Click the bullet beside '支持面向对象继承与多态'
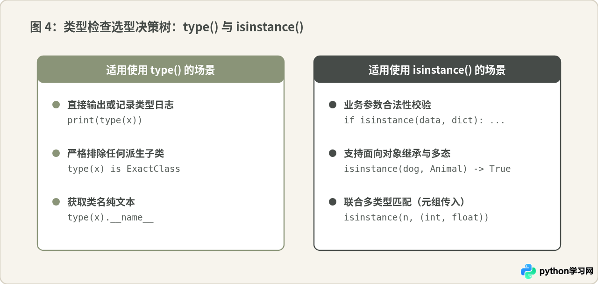598x284 pixels. click(x=333, y=153)
